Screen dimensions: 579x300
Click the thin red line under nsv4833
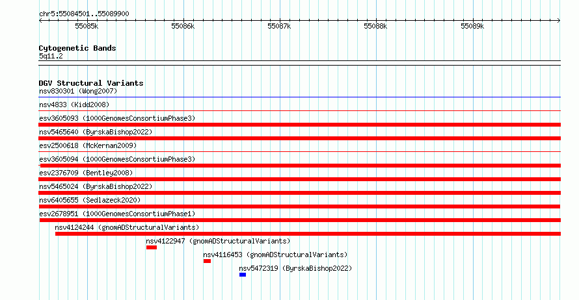tap(300, 110)
